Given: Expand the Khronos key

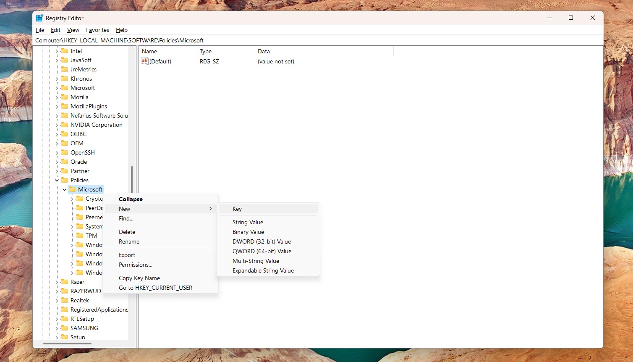Looking at the screenshot, I should (57, 79).
